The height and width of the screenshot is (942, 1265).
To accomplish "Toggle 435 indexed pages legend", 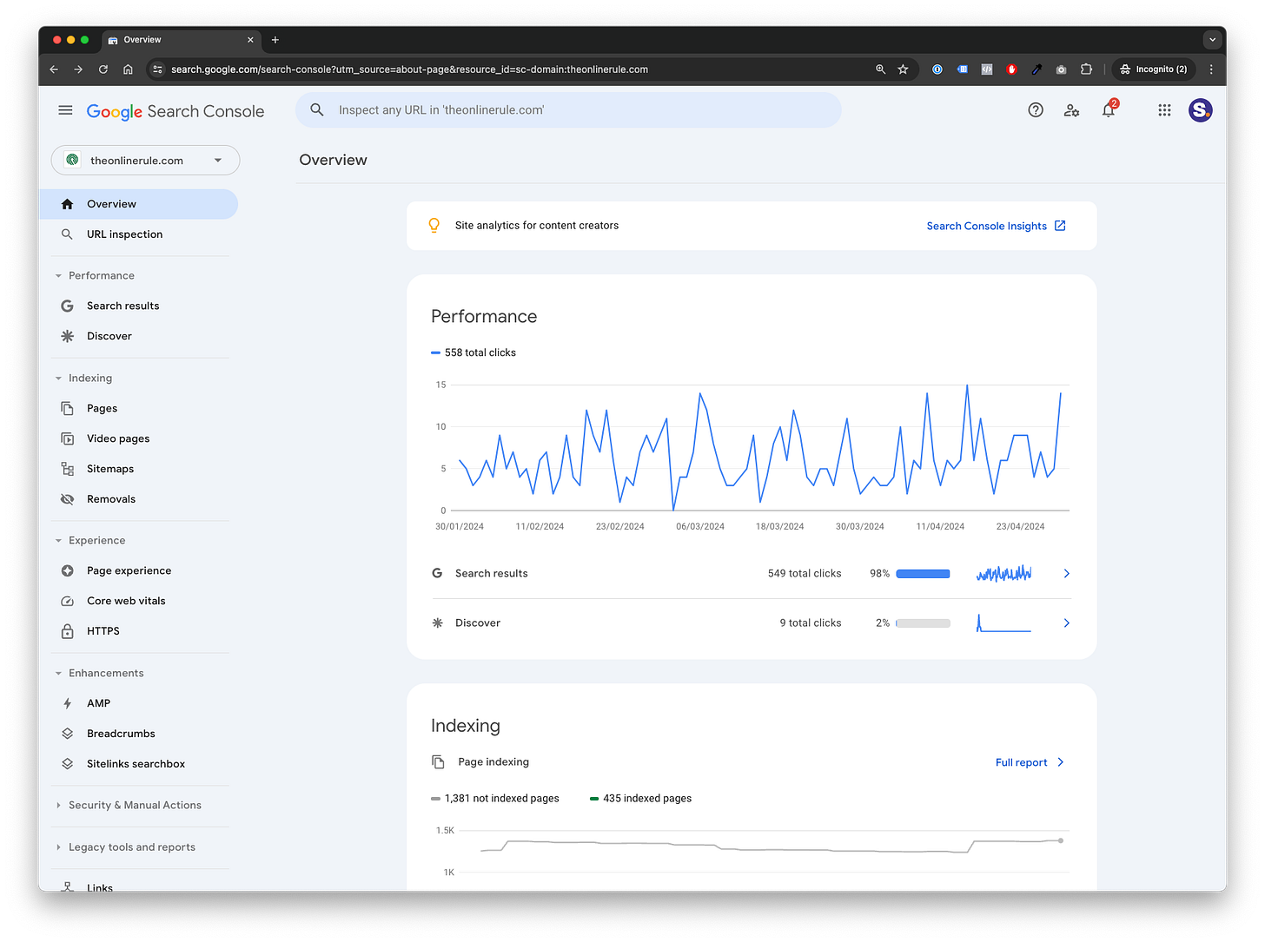I will tap(640, 799).
